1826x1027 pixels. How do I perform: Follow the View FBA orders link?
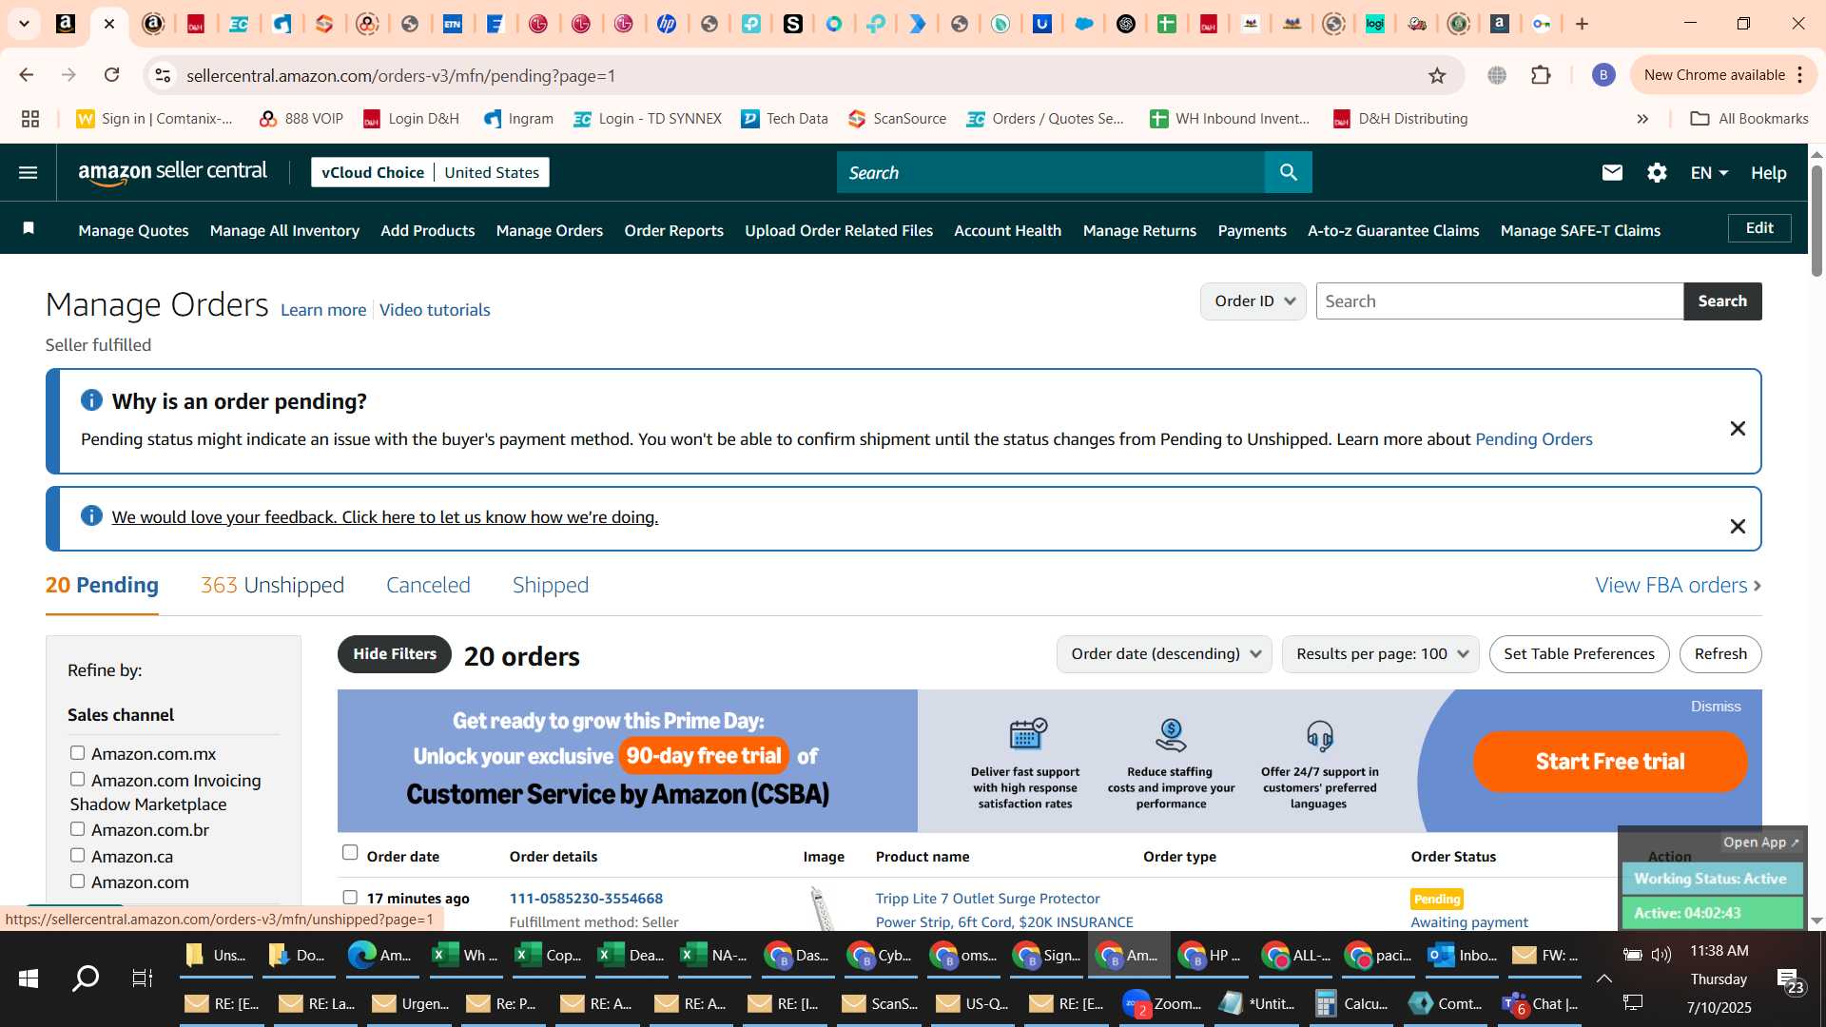pyautogui.click(x=1679, y=586)
